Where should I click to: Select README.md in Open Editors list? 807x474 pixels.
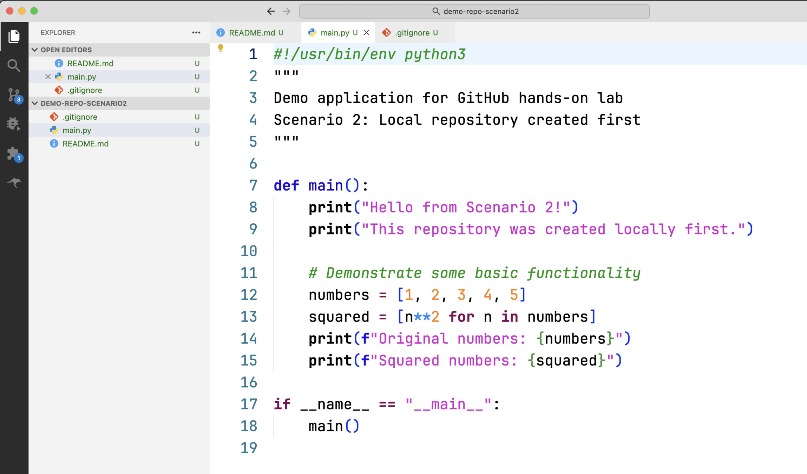point(90,63)
